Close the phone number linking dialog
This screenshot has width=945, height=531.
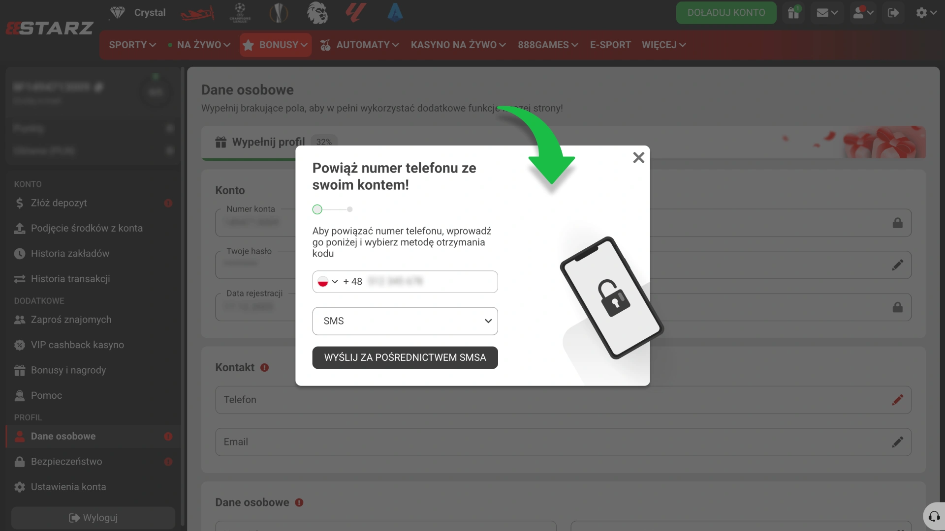[x=638, y=157]
